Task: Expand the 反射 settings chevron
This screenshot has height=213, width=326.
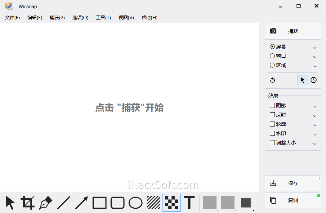Action: point(315,116)
